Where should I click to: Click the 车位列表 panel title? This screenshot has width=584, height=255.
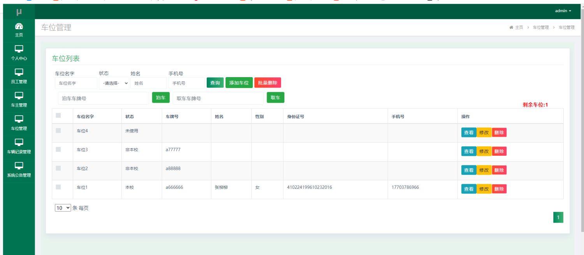(x=66, y=58)
